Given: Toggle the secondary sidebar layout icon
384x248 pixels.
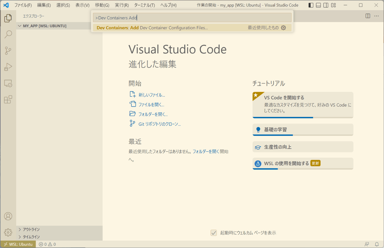Looking at the screenshot, I should coord(326,5).
